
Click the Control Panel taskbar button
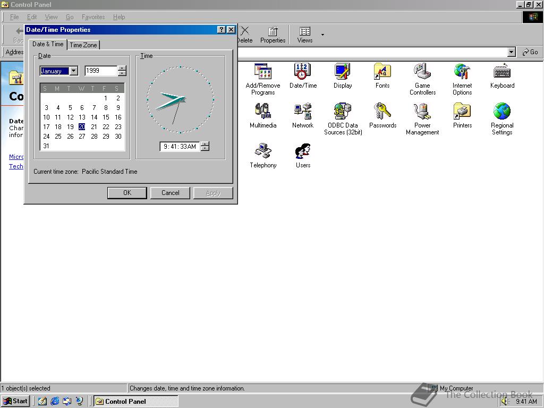coord(135,402)
